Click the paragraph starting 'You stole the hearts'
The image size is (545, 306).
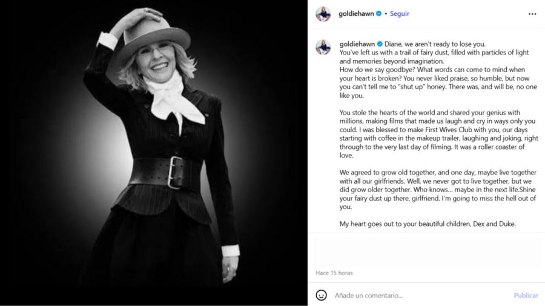point(438,134)
